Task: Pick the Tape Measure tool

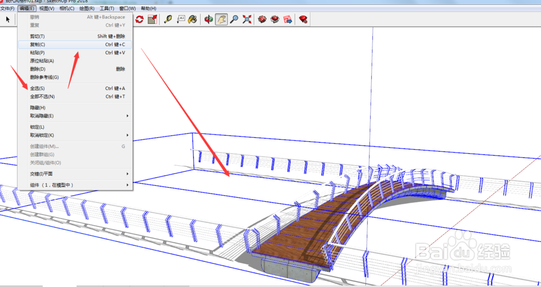Action: click(x=168, y=19)
